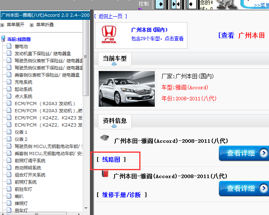This screenshot has height=215, width=269.
Task: Click the page icon beside 蓄电池
Action: click(9, 46)
